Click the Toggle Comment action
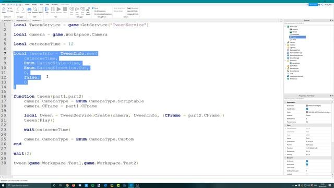The height and width of the screenshot is (188, 334). (x=132, y=8)
